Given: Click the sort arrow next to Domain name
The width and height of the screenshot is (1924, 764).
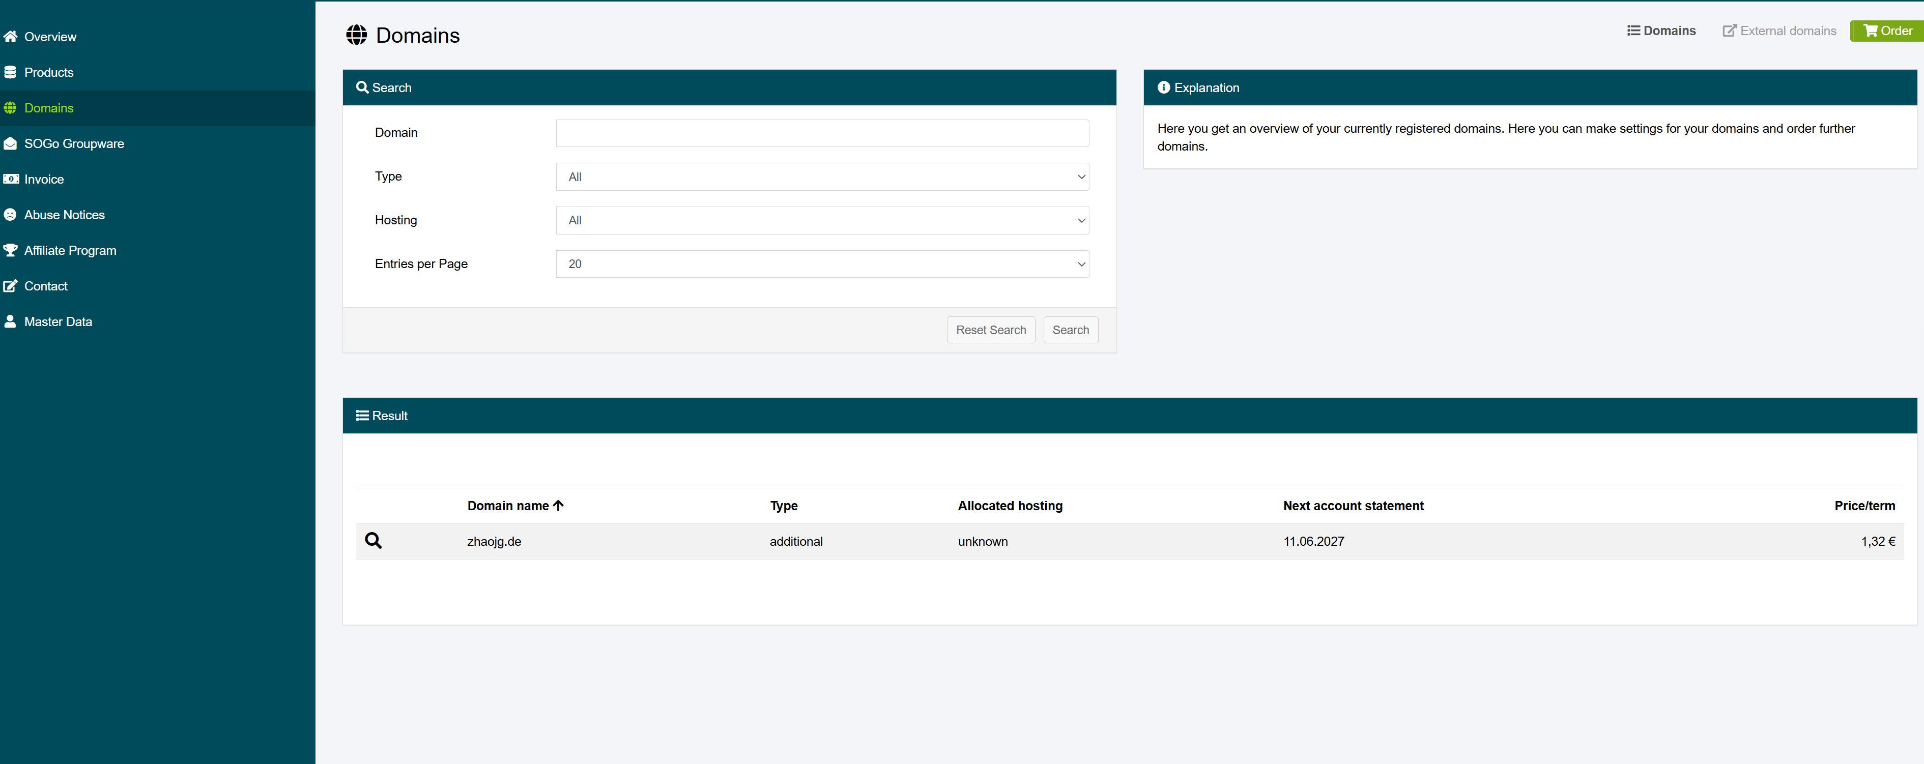Looking at the screenshot, I should point(558,506).
